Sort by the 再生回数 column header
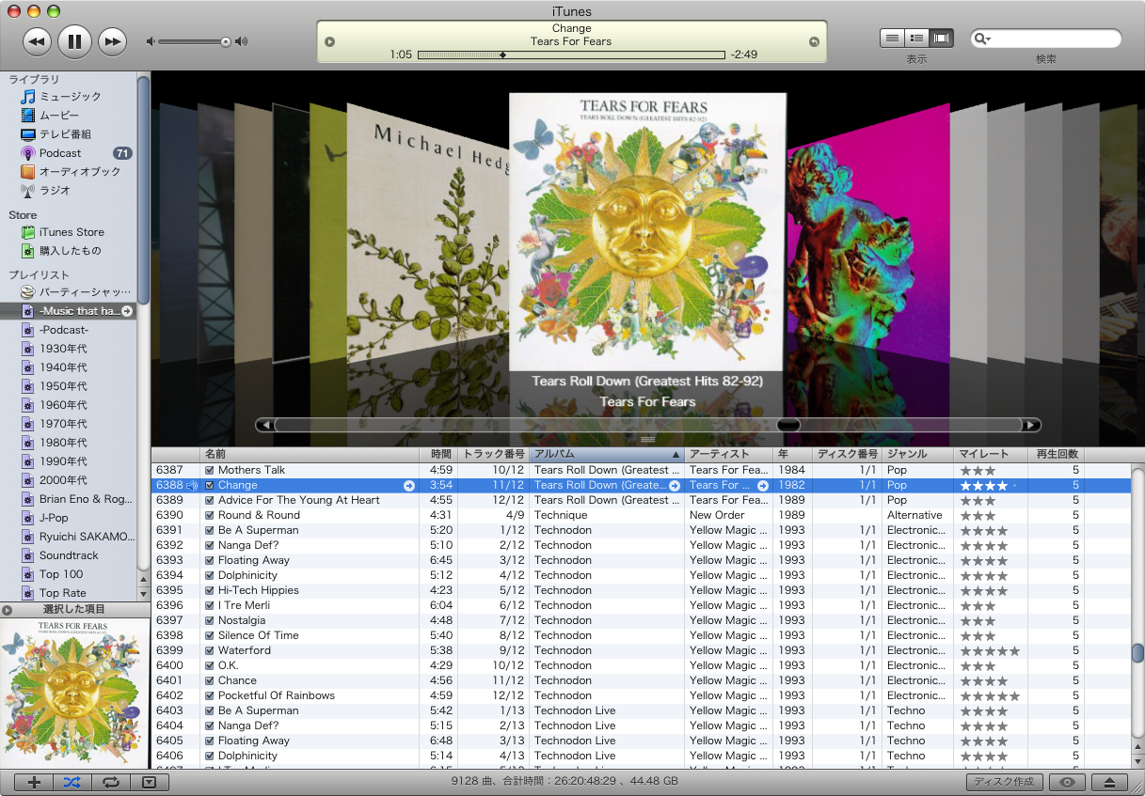The height and width of the screenshot is (796, 1145). [1057, 454]
